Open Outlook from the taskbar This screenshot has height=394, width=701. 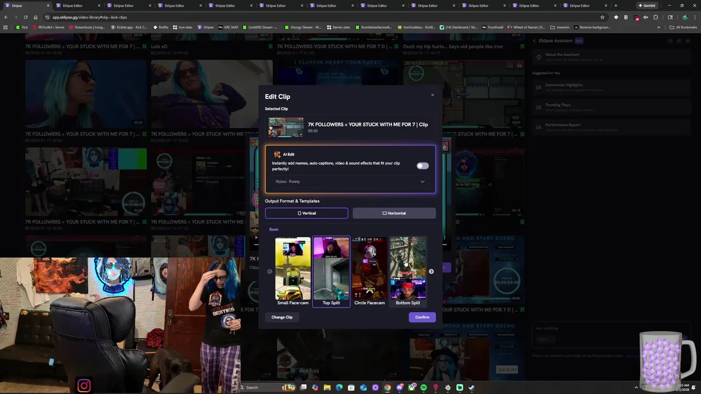(363, 387)
